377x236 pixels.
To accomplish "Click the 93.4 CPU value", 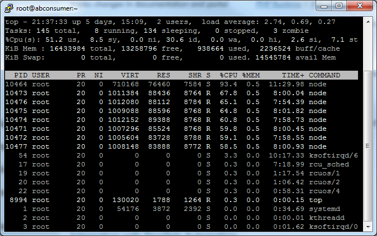I will coord(228,85).
